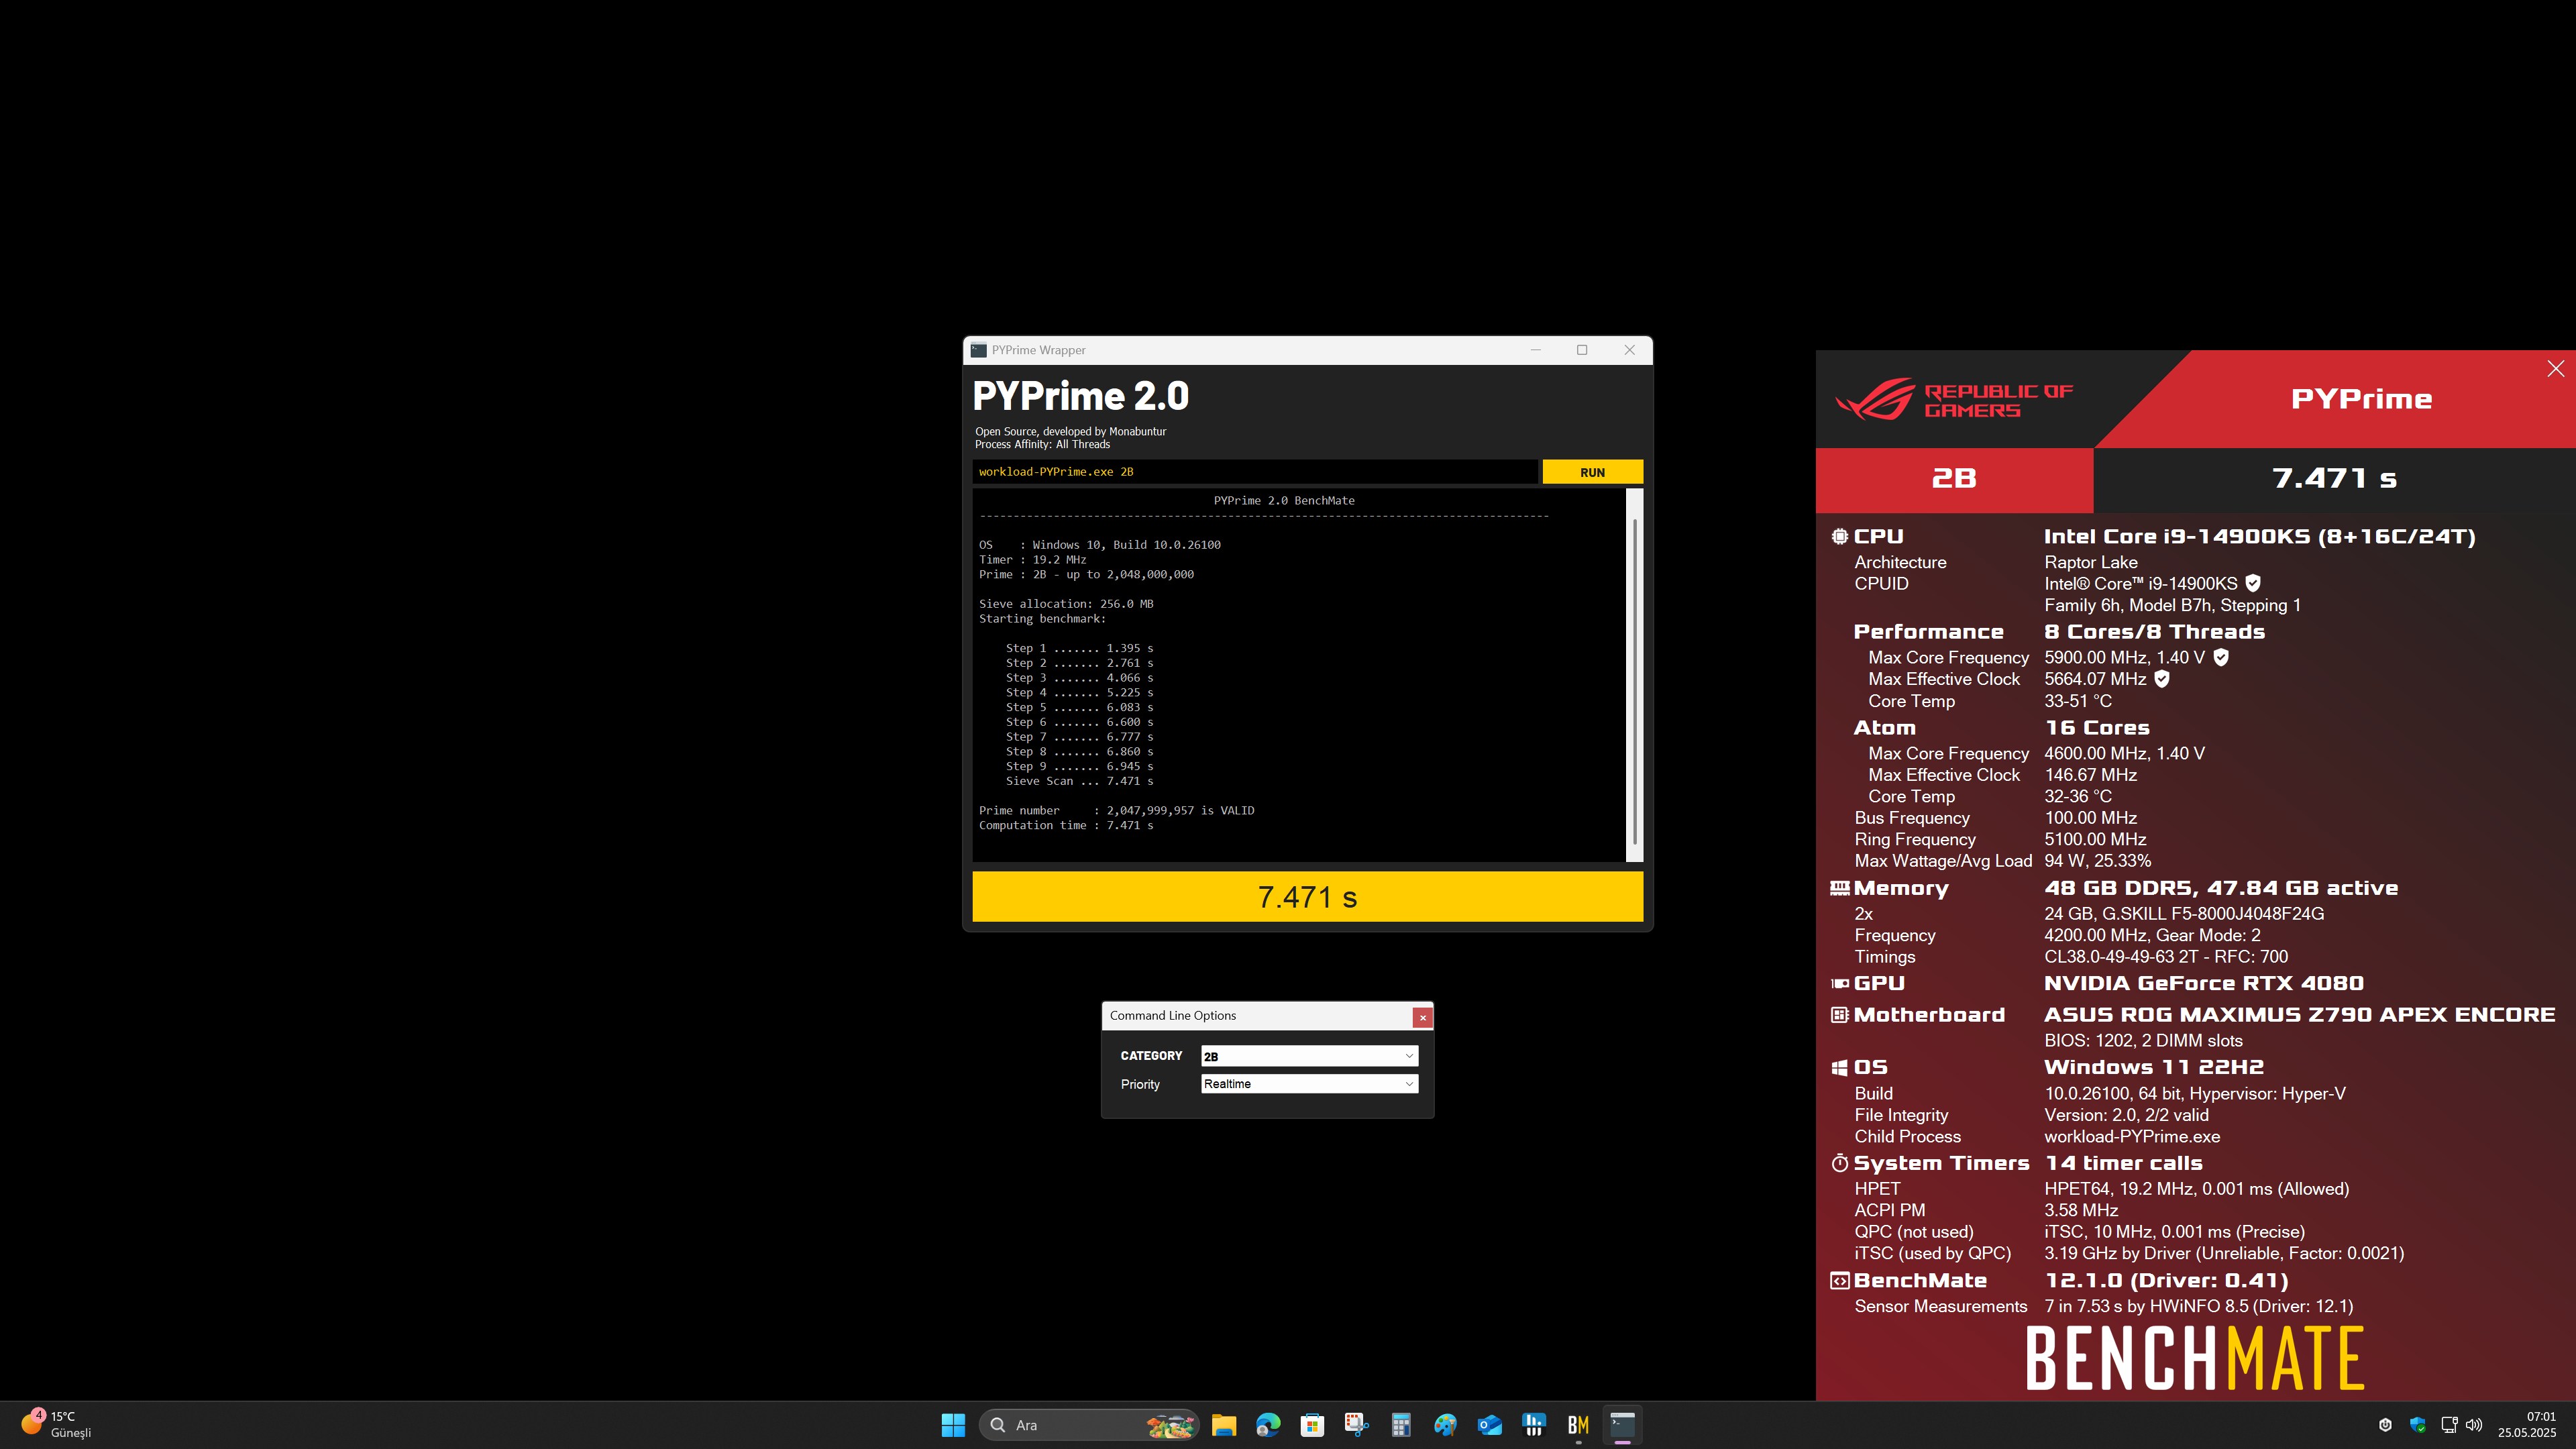Click the 14 timer calls heading
2576x1449 pixels.
coord(2123,1163)
